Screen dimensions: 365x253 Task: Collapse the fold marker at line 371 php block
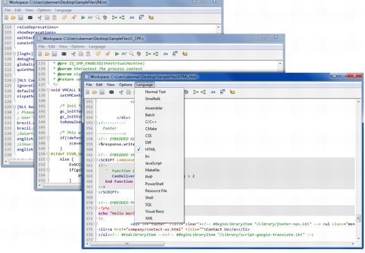pyautogui.click(x=96, y=208)
